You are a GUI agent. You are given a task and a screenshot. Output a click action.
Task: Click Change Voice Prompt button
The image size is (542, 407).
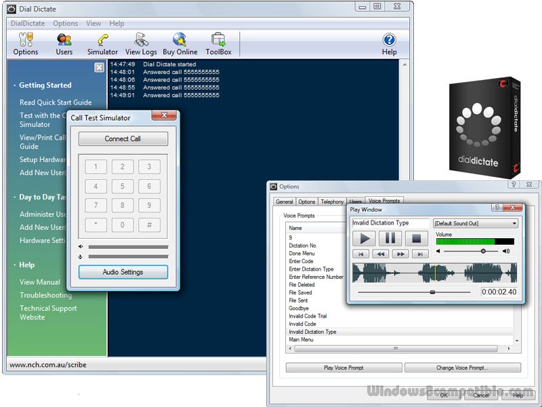463,368
